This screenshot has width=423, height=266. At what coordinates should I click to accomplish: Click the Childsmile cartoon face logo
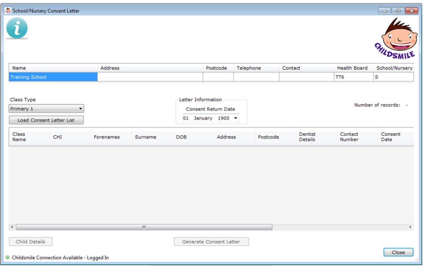395,39
